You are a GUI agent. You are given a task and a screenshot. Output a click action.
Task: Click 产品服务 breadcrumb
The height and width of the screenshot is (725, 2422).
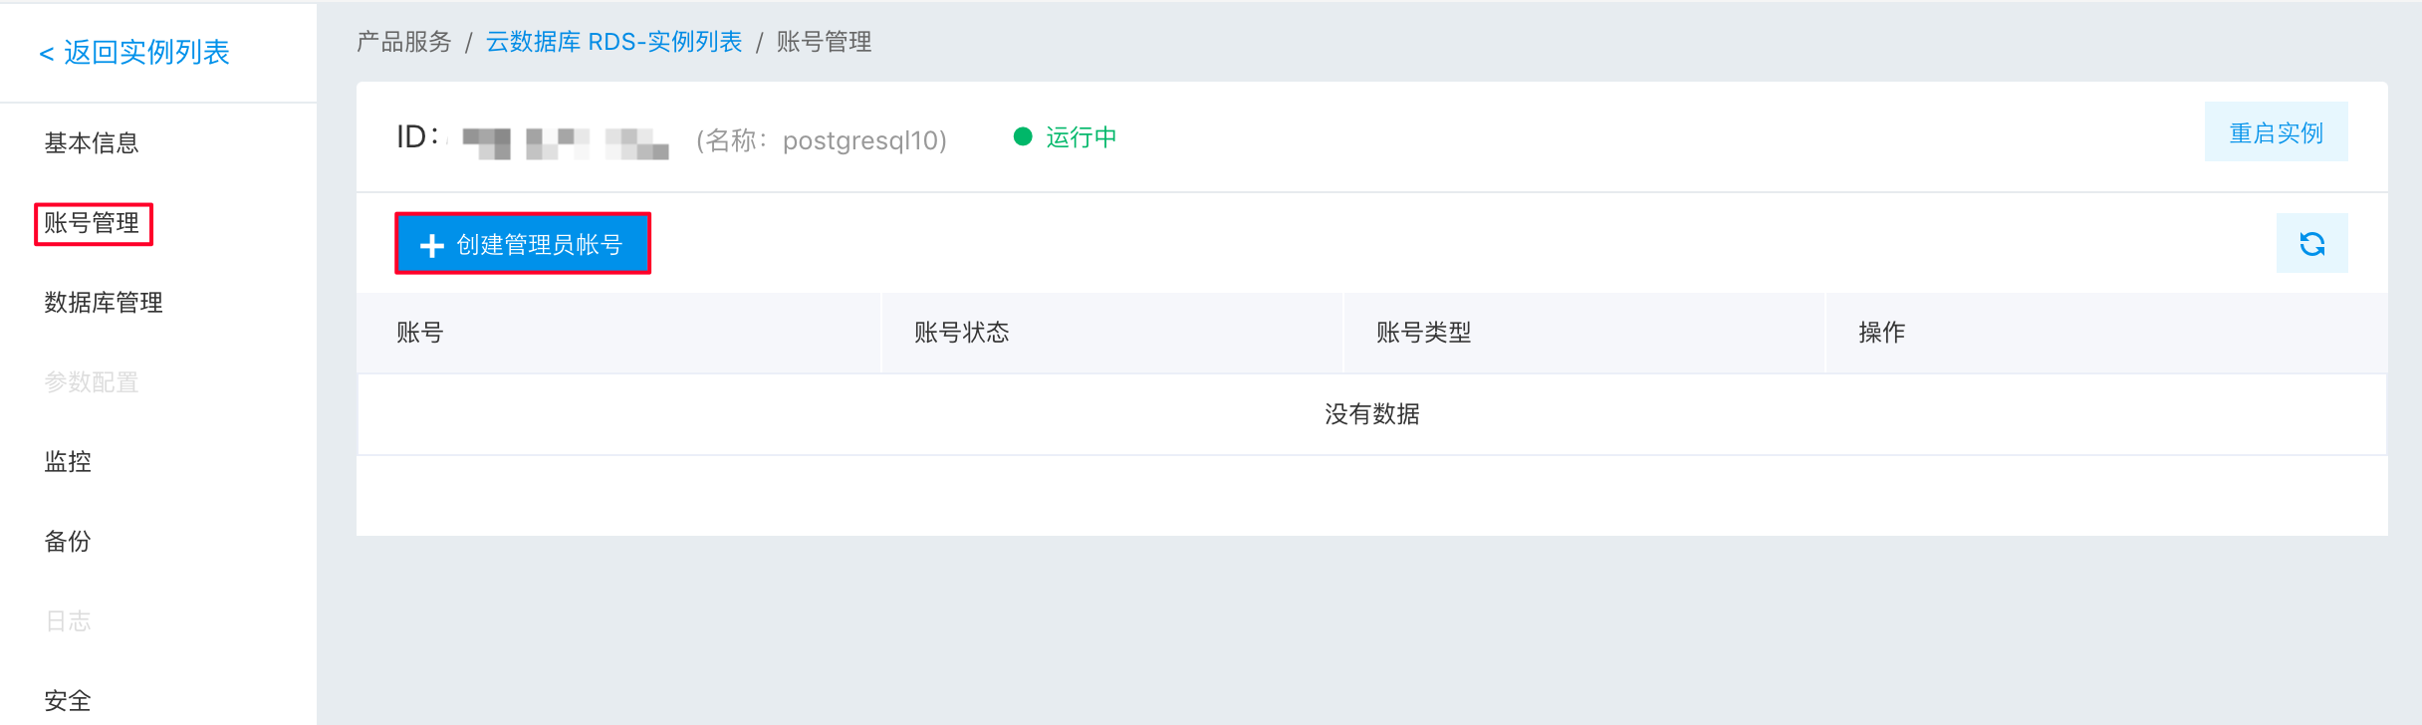coord(404,42)
